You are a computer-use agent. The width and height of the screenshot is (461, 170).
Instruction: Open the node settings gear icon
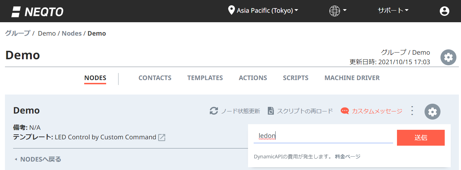tap(432, 112)
